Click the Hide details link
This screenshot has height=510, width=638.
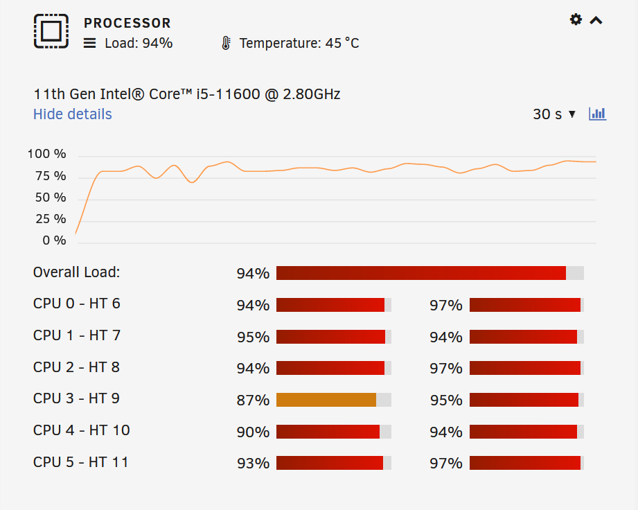tap(73, 114)
